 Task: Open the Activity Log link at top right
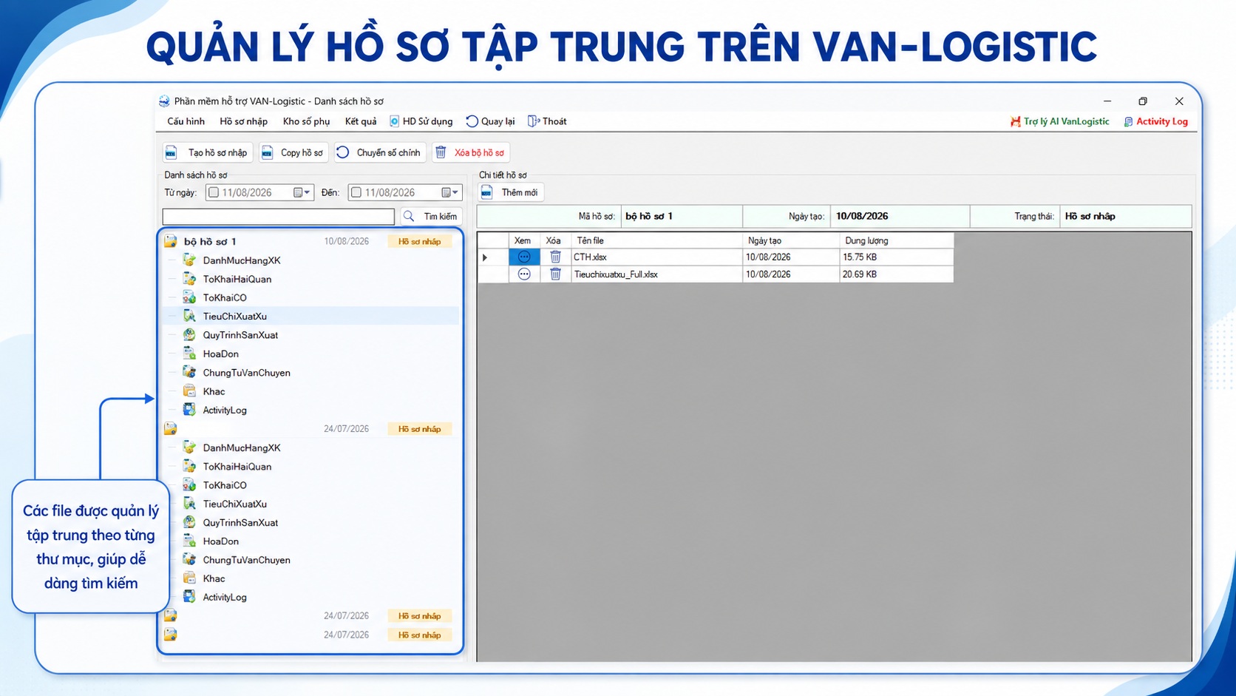point(1156,121)
